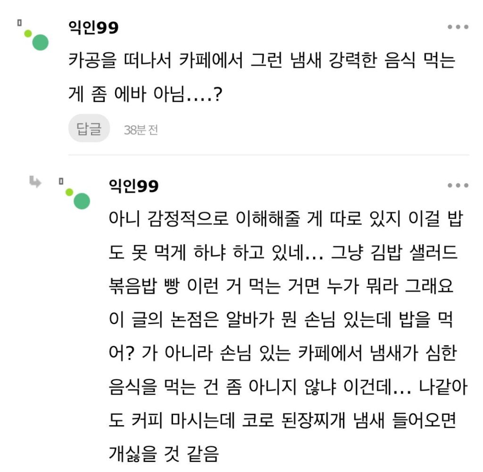Click the reply line starting with 볶음밥 빵

[281, 288]
